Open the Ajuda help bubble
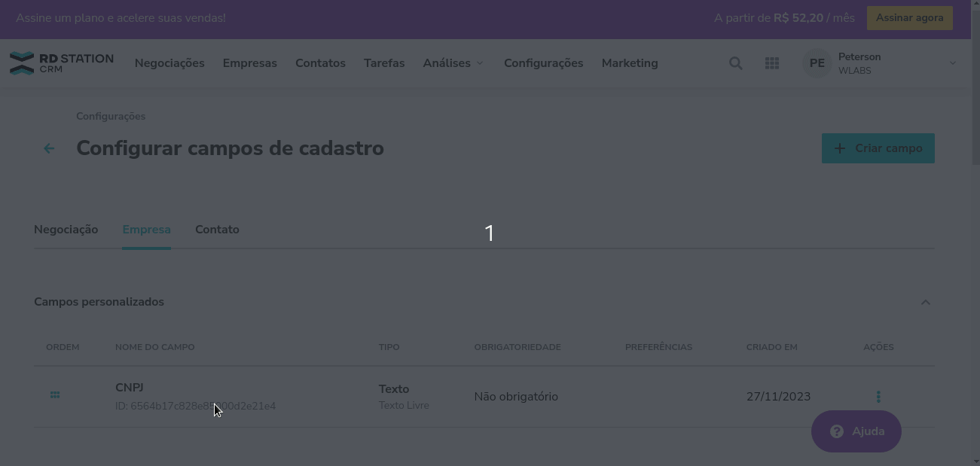 (x=856, y=431)
